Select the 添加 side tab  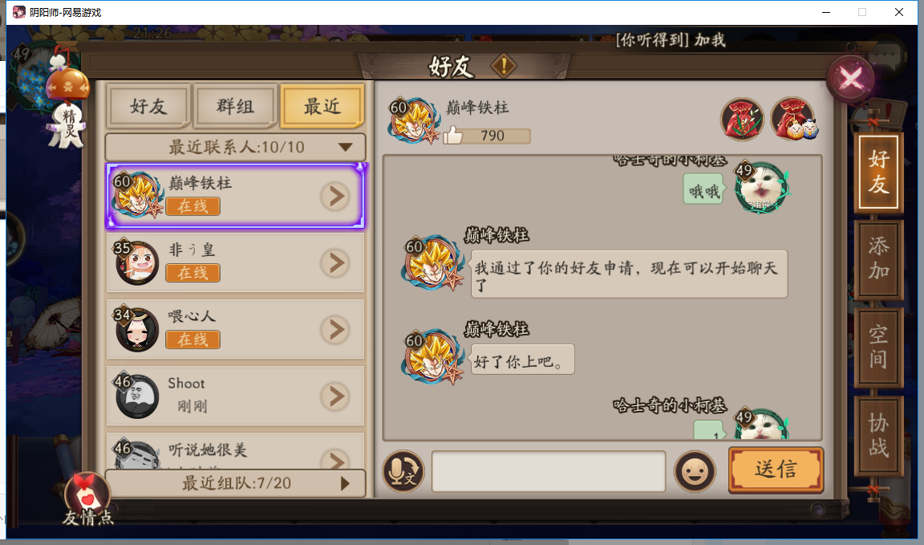coord(878,259)
